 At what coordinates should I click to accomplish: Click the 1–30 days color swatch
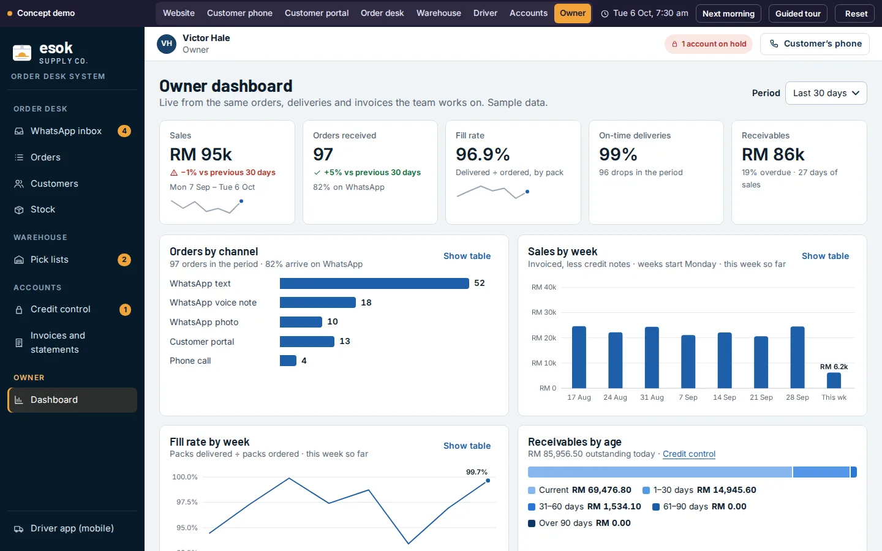pos(646,490)
